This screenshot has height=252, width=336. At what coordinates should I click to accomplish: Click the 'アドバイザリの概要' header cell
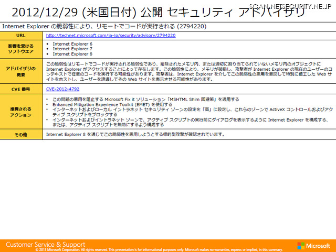tap(21, 71)
